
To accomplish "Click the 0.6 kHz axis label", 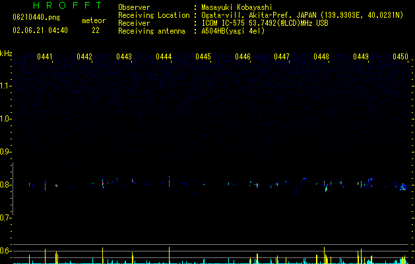I will (6, 251).
